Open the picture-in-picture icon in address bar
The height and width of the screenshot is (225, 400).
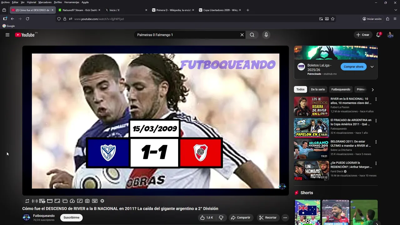tap(321, 19)
